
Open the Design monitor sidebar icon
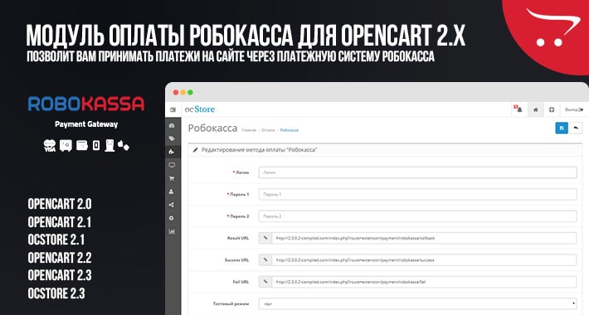point(172,165)
